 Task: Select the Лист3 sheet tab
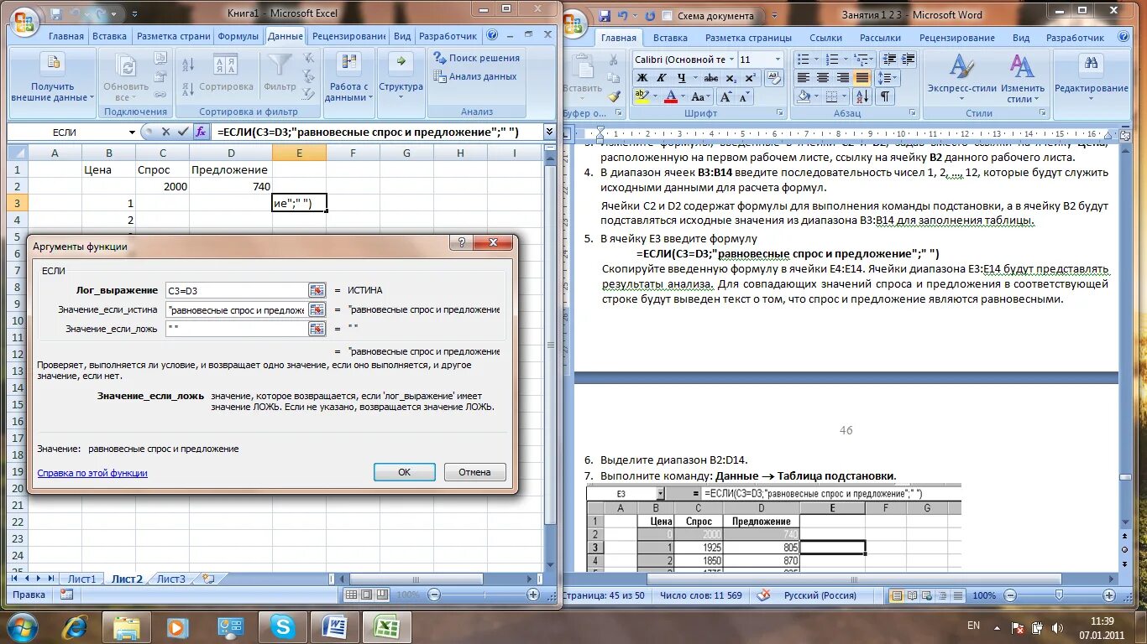(171, 579)
